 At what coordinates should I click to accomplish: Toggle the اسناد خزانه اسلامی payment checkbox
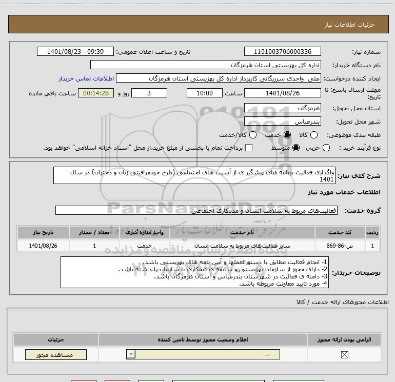coord(249,148)
